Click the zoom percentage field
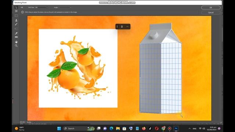The height and width of the screenshot is (132, 235). (29, 122)
